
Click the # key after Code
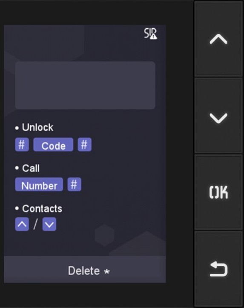84,145
